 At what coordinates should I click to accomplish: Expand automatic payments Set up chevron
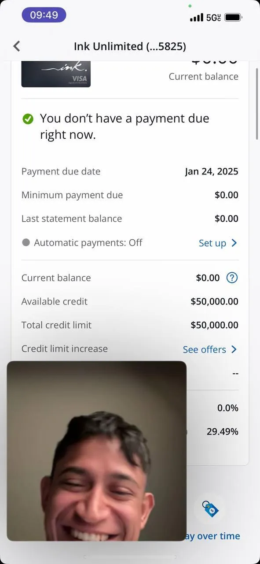tap(234, 243)
